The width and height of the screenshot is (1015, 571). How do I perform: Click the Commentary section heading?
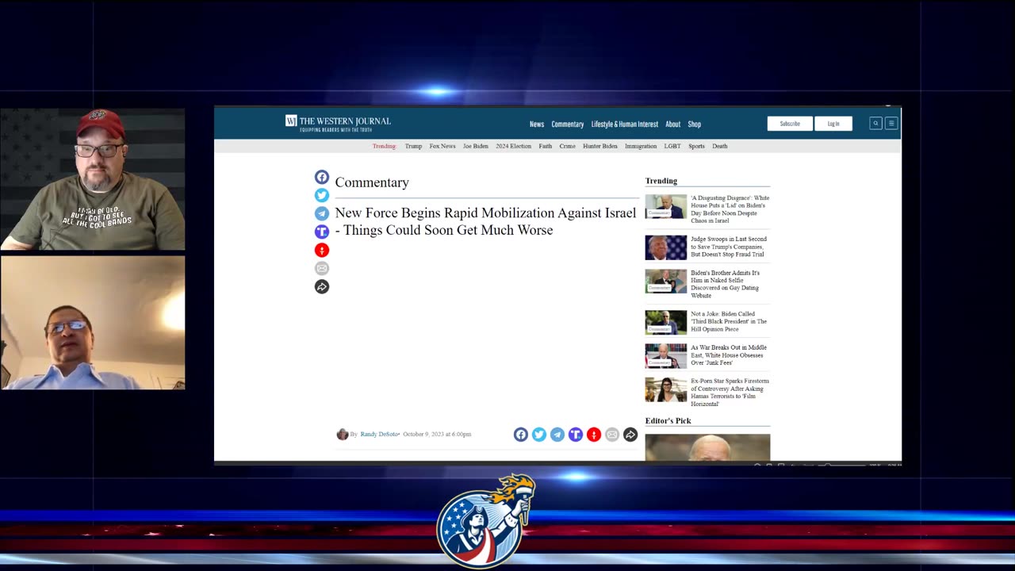click(372, 182)
